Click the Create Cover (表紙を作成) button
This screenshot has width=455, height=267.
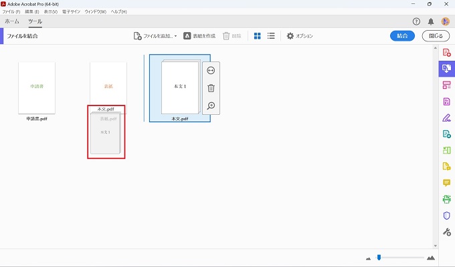[x=199, y=36]
